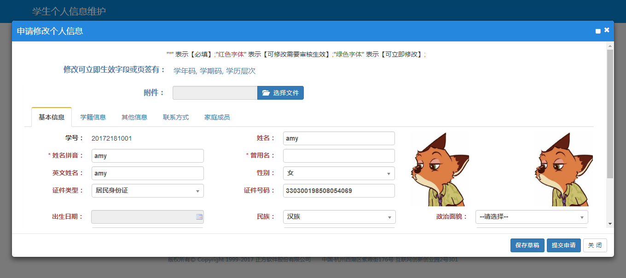Expand the 民族 dropdown
The width and height of the screenshot is (626, 278).
tap(339, 217)
